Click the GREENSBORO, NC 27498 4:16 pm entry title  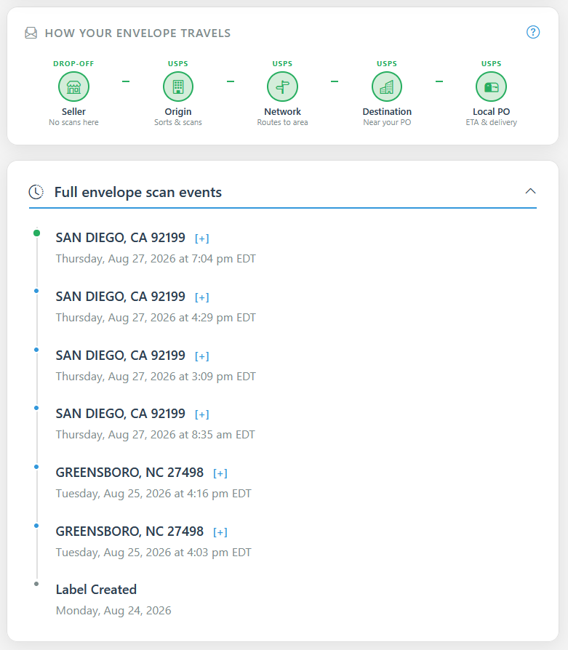coord(129,473)
